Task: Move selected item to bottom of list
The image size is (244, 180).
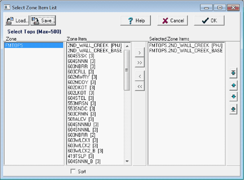Action: pyautogui.click(x=233, y=109)
